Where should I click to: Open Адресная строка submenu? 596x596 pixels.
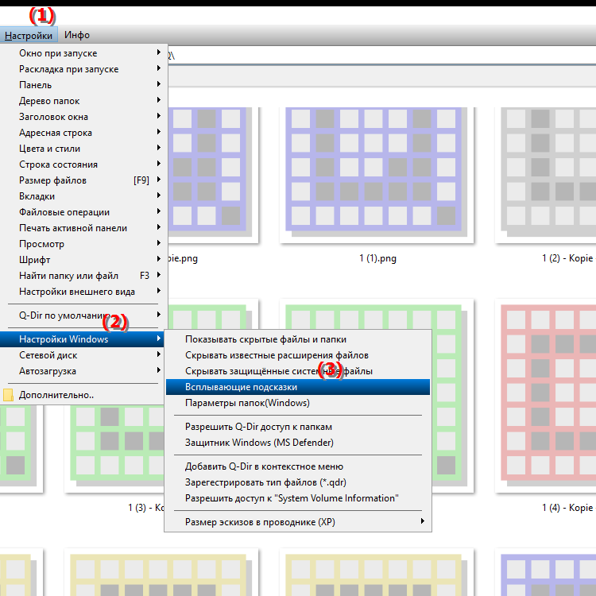pos(83,133)
